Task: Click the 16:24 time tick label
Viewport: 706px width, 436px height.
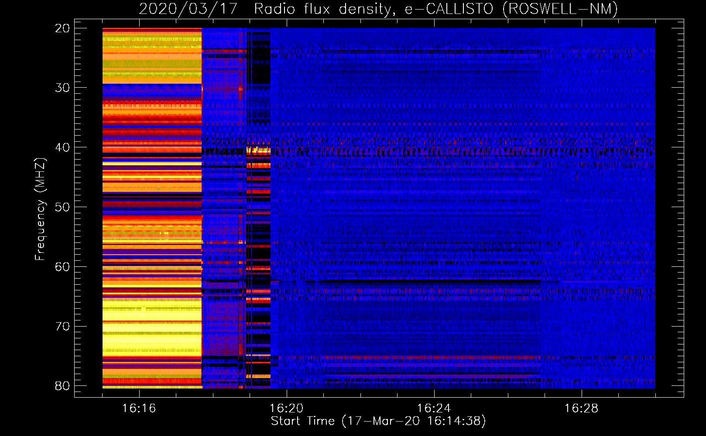Action: pos(434,409)
